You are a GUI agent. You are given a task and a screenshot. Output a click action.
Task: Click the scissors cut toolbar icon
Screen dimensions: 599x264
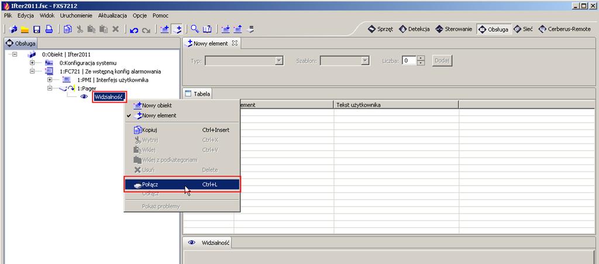80,29
